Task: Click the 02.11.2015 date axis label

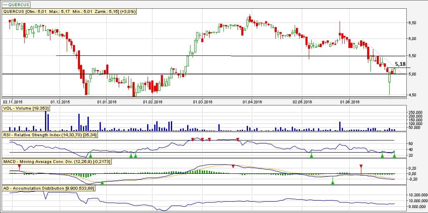Action: 12,101
